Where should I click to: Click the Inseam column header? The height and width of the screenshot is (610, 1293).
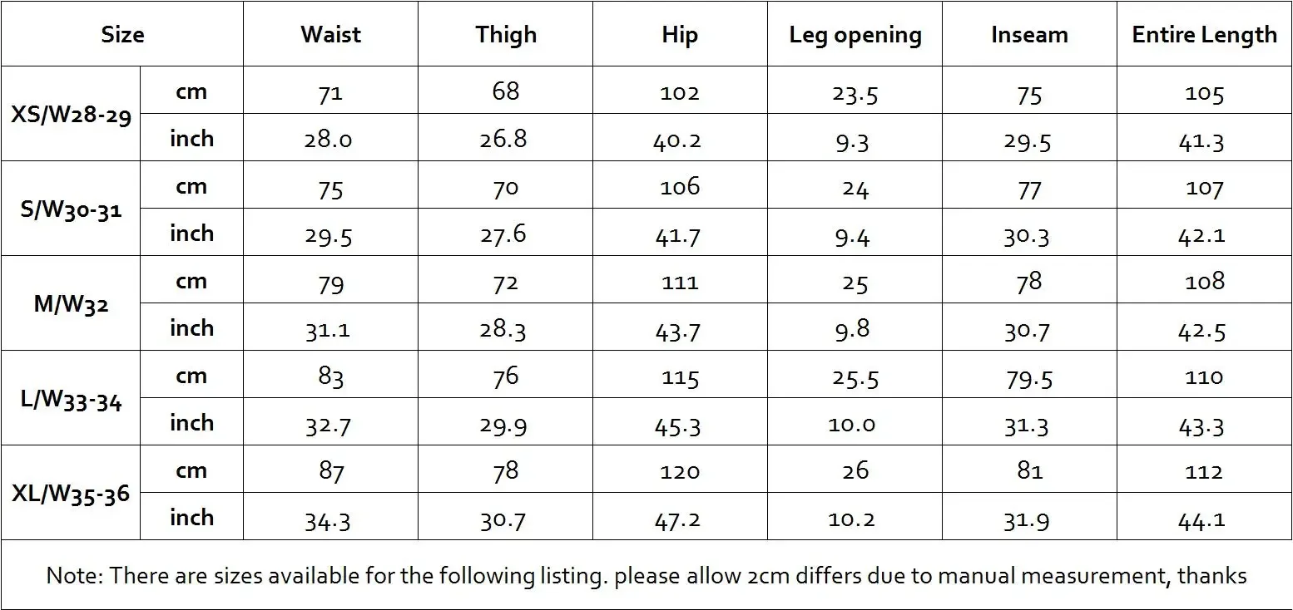pyautogui.click(x=1029, y=35)
